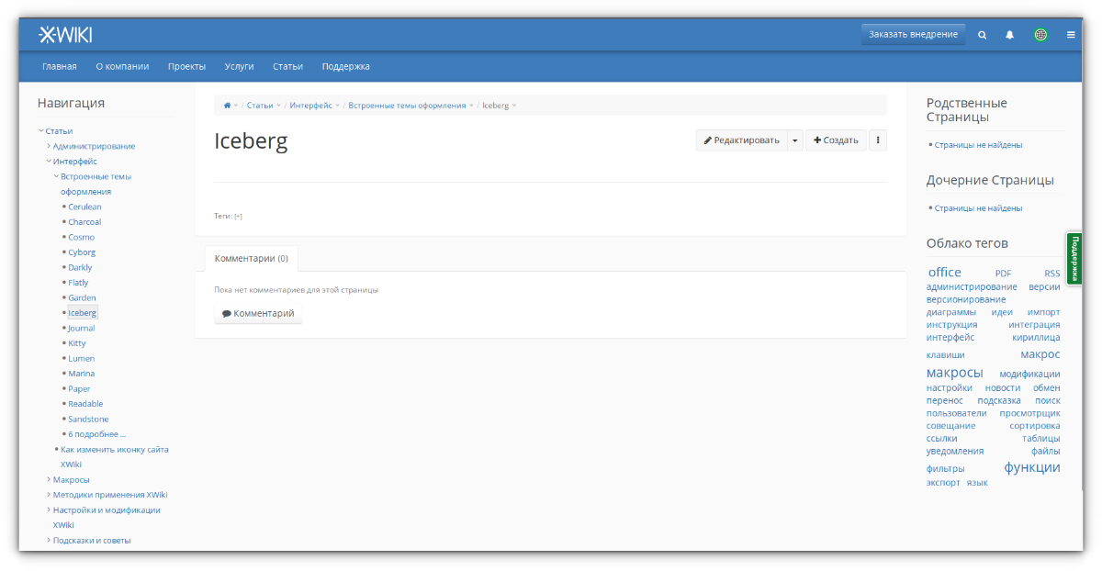Image resolution: width=1102 pixels, height=571 pixels.
Task: Open Paper in navigation tree
Action: click(x=79, y=388)
